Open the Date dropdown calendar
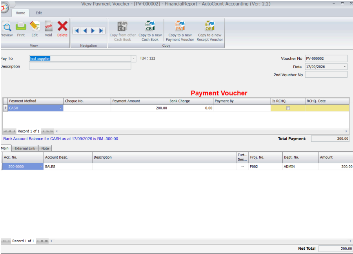 click(x=345, y=67)
